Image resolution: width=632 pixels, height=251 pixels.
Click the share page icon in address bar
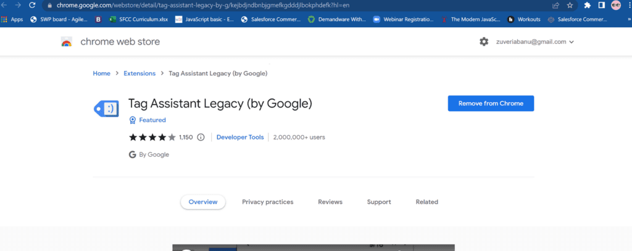[556, 5]
